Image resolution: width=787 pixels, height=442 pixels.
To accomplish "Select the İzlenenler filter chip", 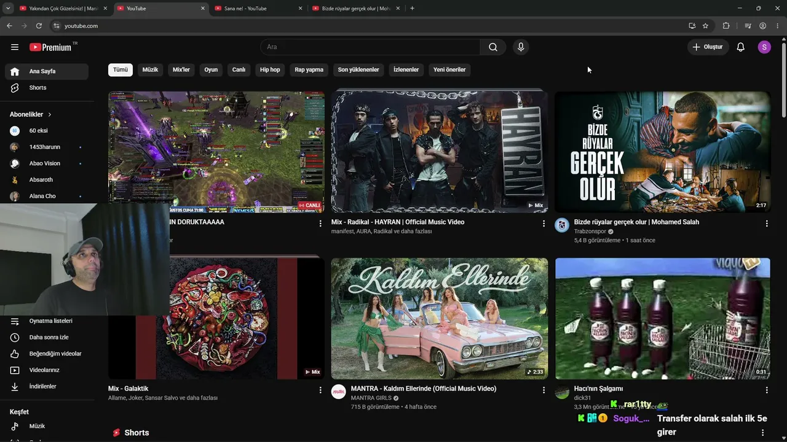I will pyautogui.click(x=406, y=69).
